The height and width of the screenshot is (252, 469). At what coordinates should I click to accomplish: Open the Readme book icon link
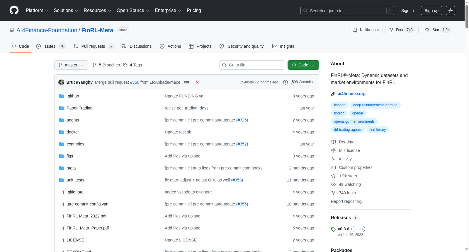tap(333, 142)
